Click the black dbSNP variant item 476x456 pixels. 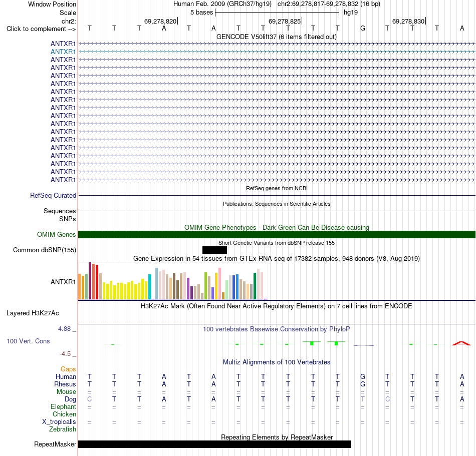(x=214, y=250)
